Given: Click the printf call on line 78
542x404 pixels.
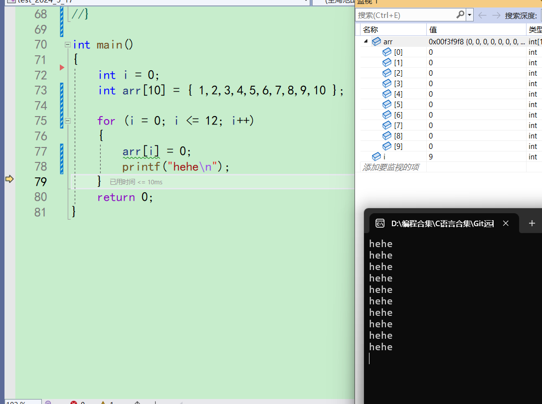Looking at the screenshot, I should (176, 167).
